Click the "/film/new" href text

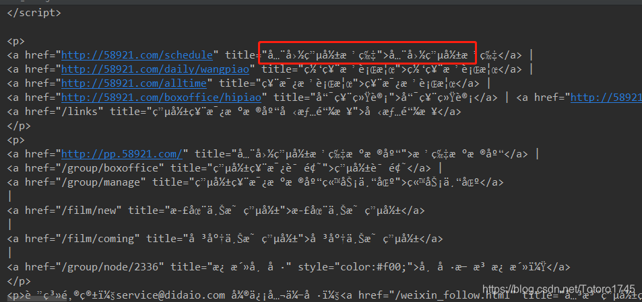click(x=88, y=211)
